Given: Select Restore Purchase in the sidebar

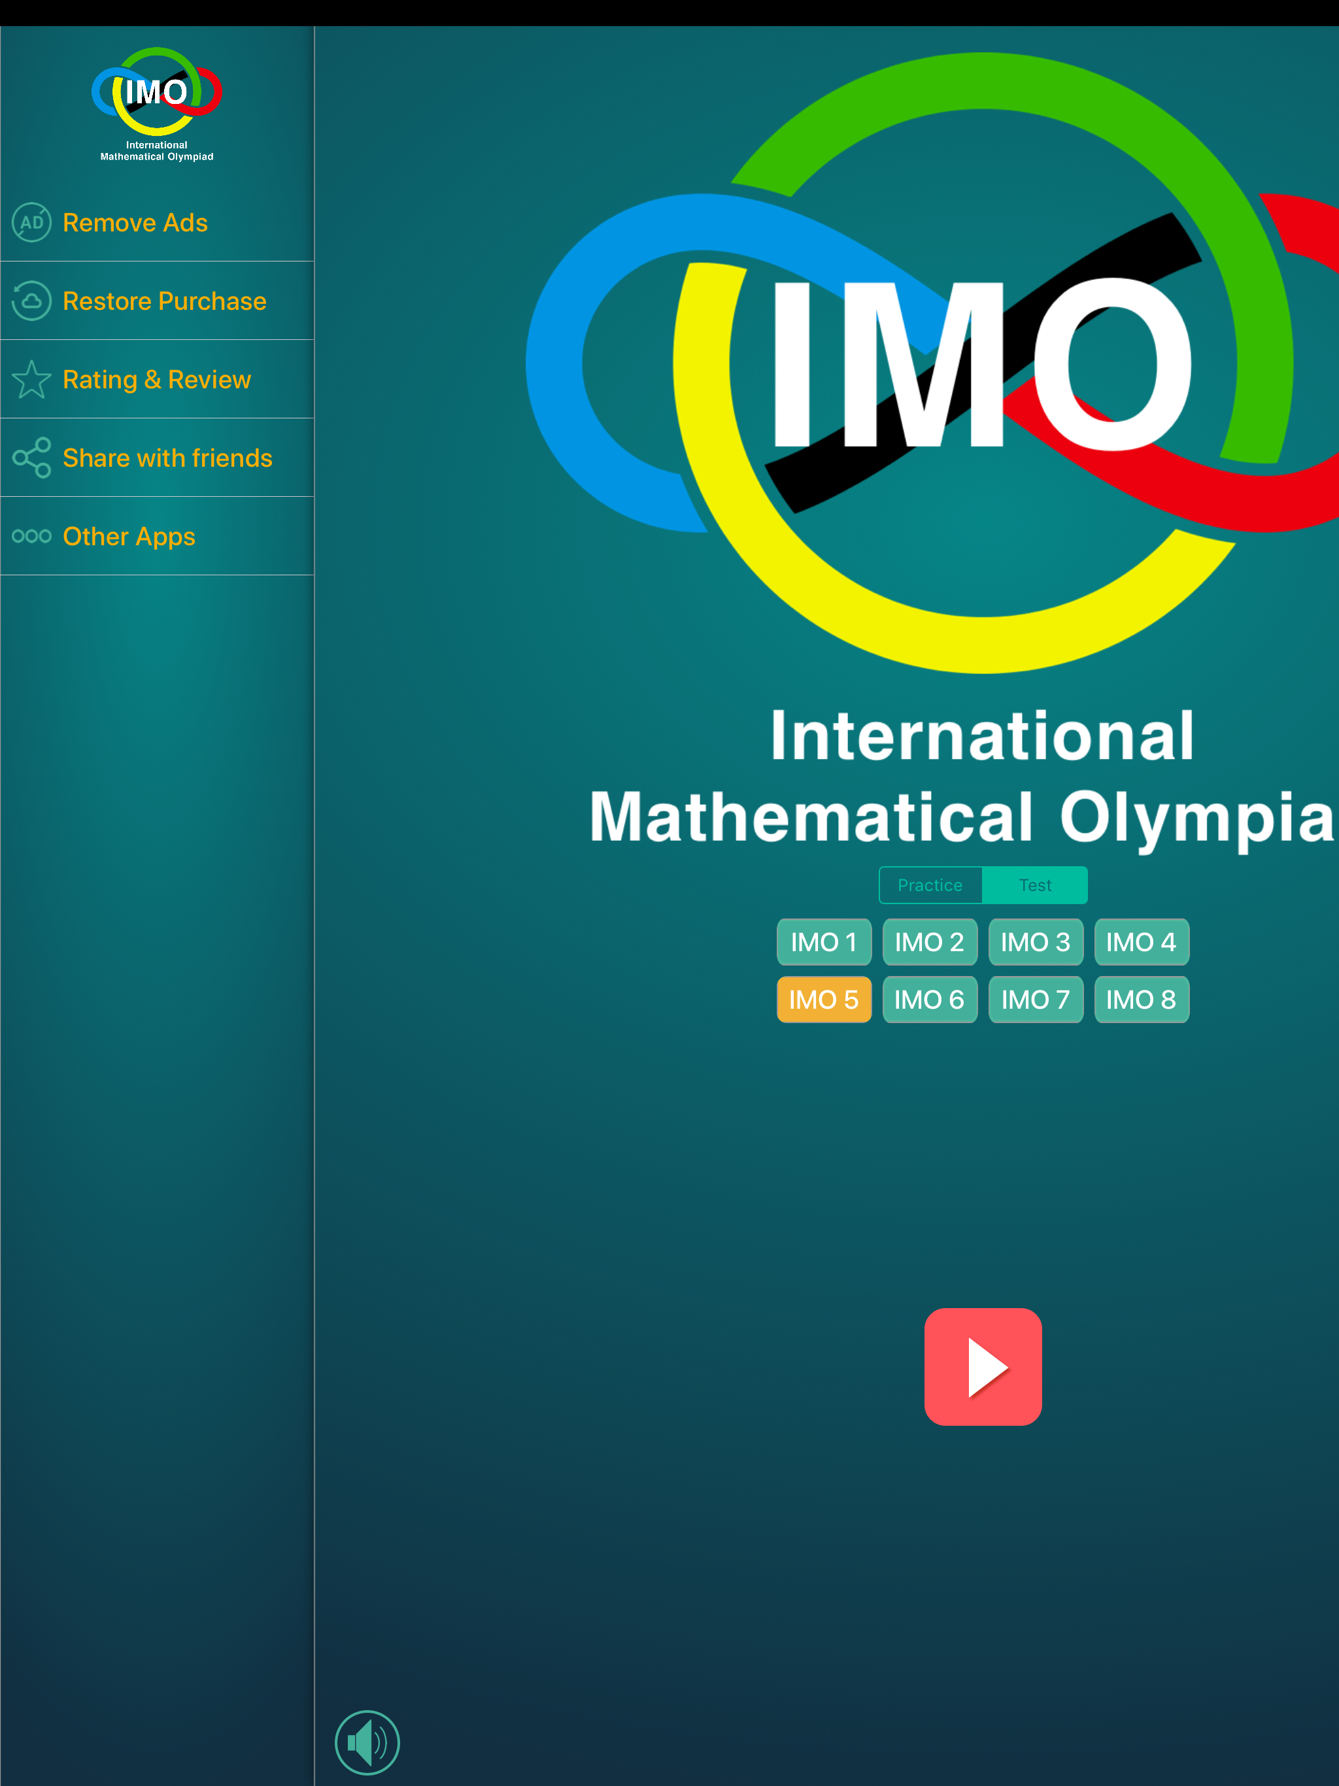Looking at the screenshot, I should point(157,300).
